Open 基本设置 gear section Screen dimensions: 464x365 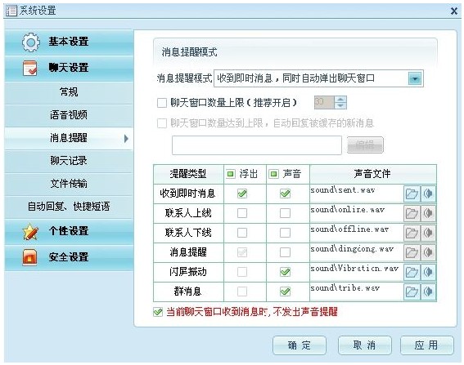pyautogui.click(x=69, y=42)
